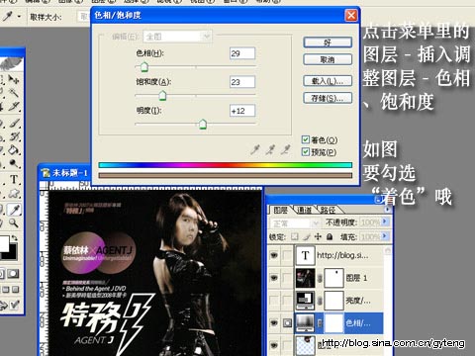Screen dimensions: 475x356
Task: Click the Move tool arrow icon
Action: [14, 78]
